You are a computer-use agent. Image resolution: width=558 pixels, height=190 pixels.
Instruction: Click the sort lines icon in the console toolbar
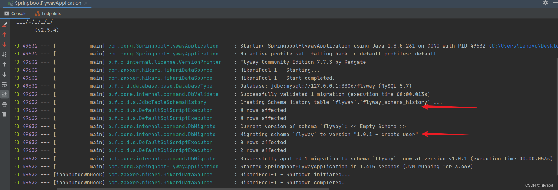point(4,54)
